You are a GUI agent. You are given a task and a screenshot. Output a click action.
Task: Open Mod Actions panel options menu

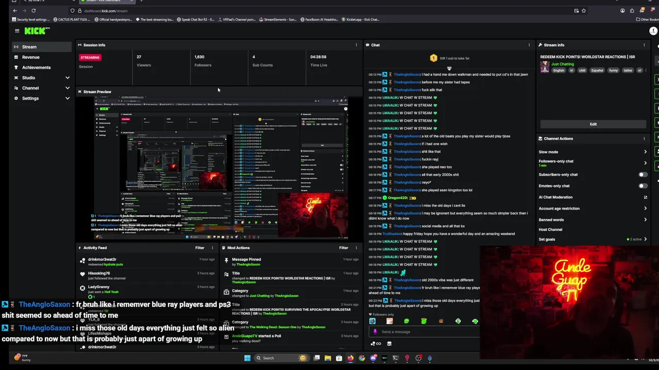356,248
